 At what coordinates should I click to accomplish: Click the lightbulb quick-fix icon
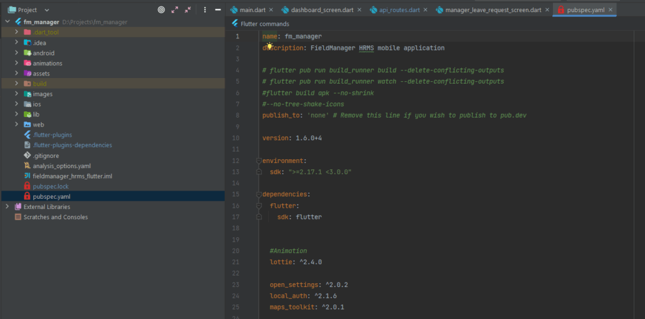[x=270, y=46]
